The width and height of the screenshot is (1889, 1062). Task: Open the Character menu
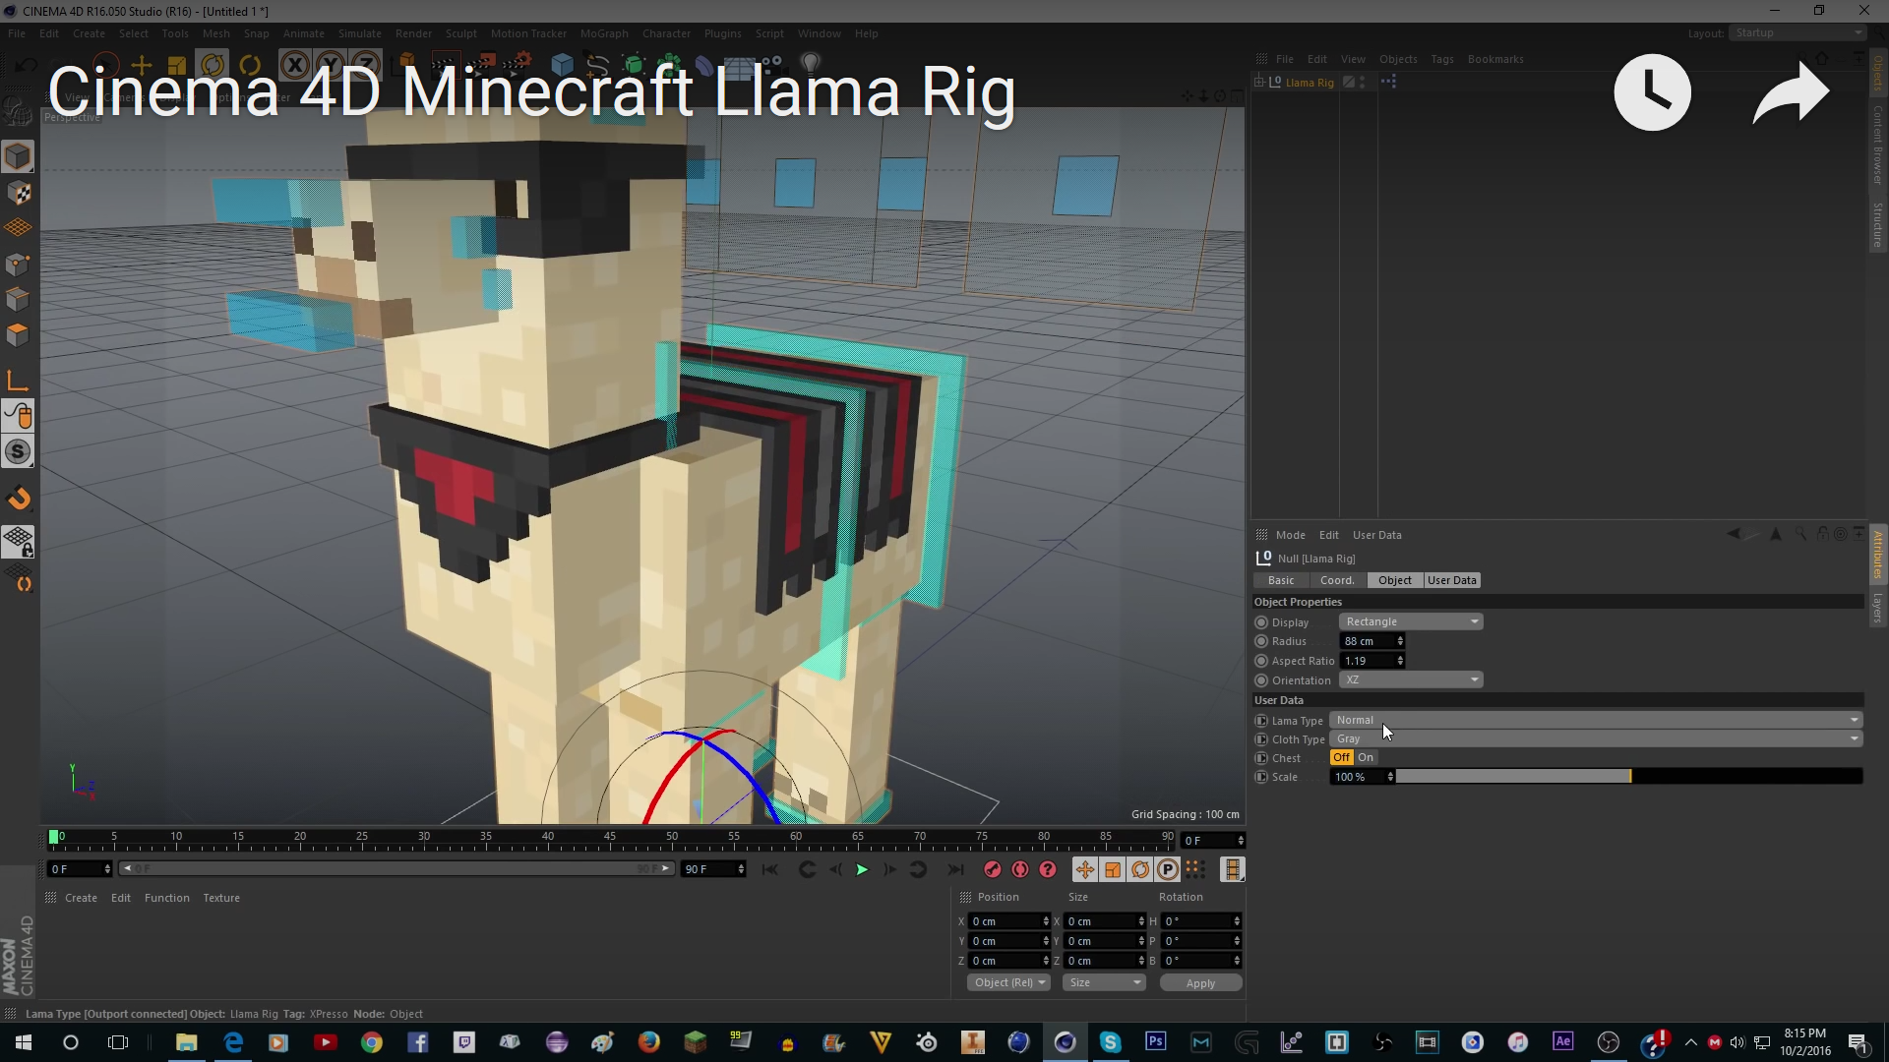(x=666, y=33)
